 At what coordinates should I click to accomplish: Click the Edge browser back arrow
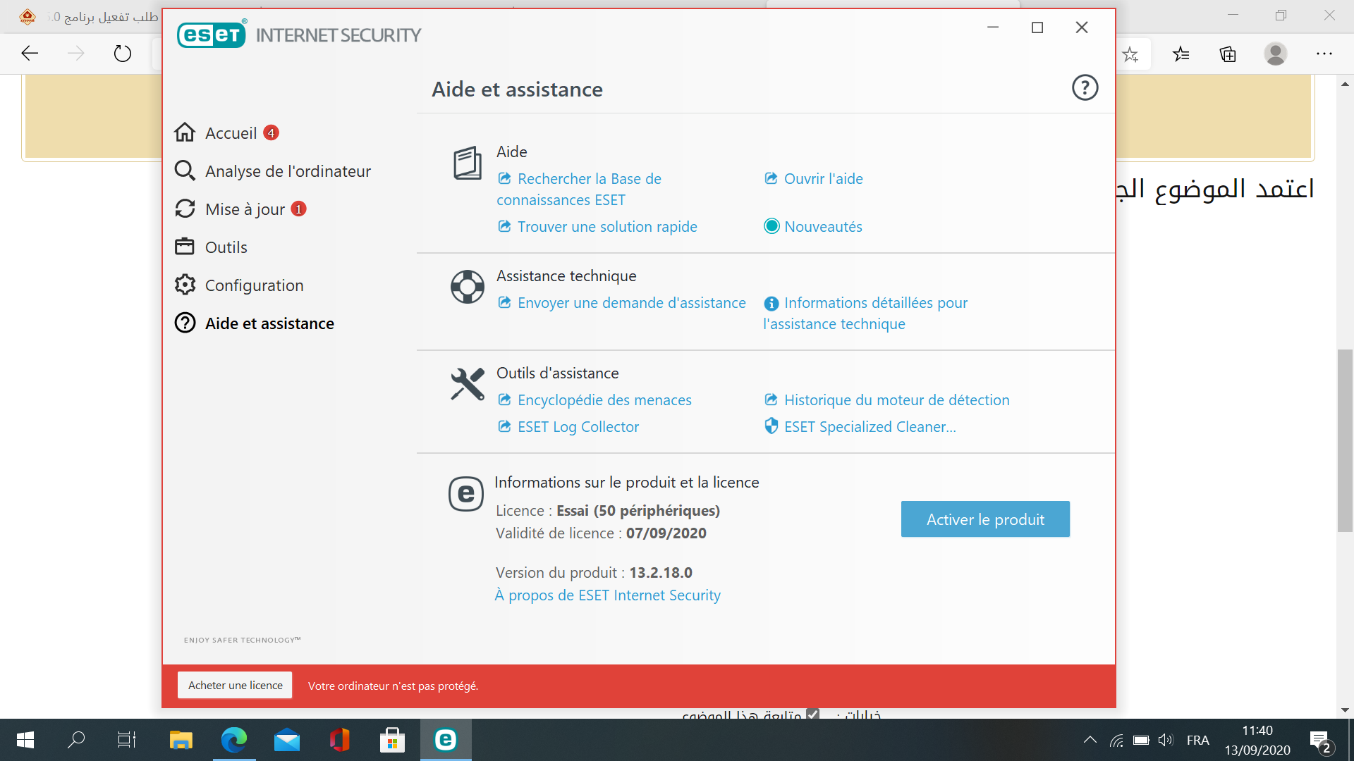(30, 54)
